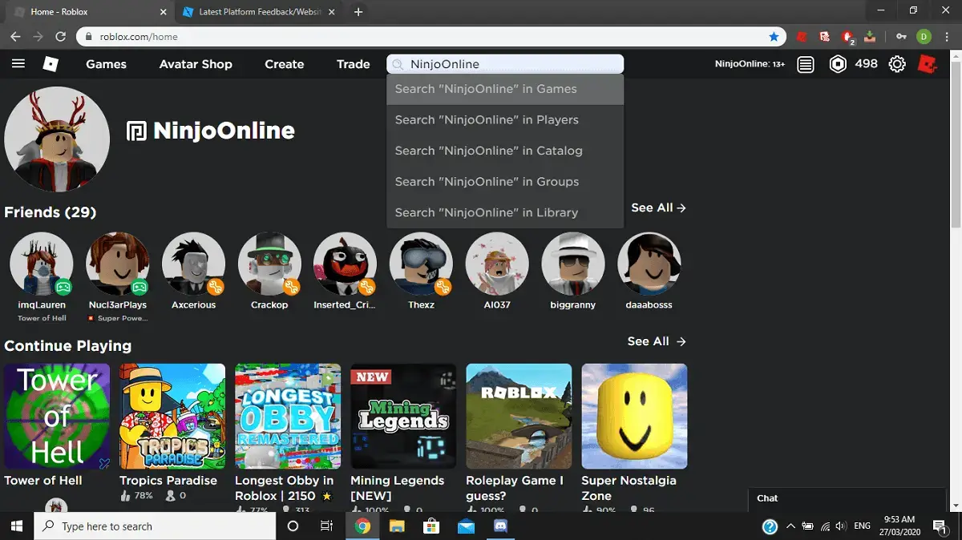
Task: Search "NinjoOnline" in Library
Action: (x=505, y=212)
